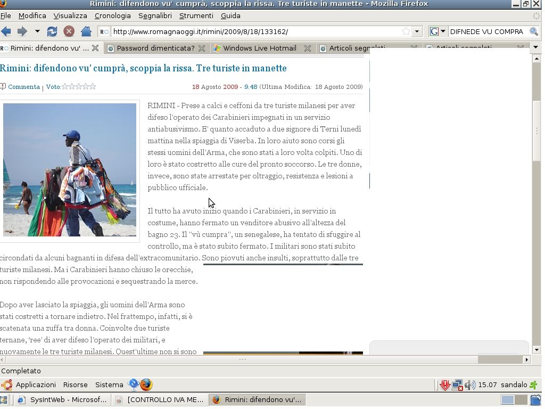The height and width of the screenshot is (409, 545).
Task: Reload the current page
Action: click(52, 31)
